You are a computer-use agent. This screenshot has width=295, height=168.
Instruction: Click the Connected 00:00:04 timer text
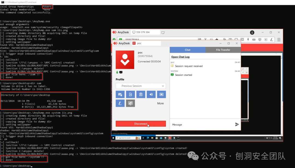click(149, 61)
